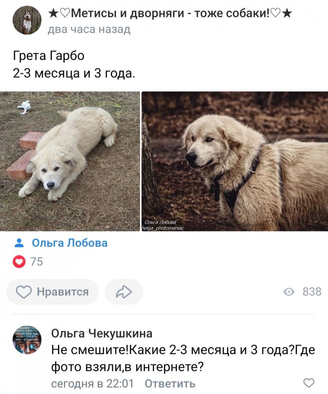The width and height of the screenshot is (328, 394).
Task: Click person icon beside Ольга Лобова
Action: coord(20,243)
